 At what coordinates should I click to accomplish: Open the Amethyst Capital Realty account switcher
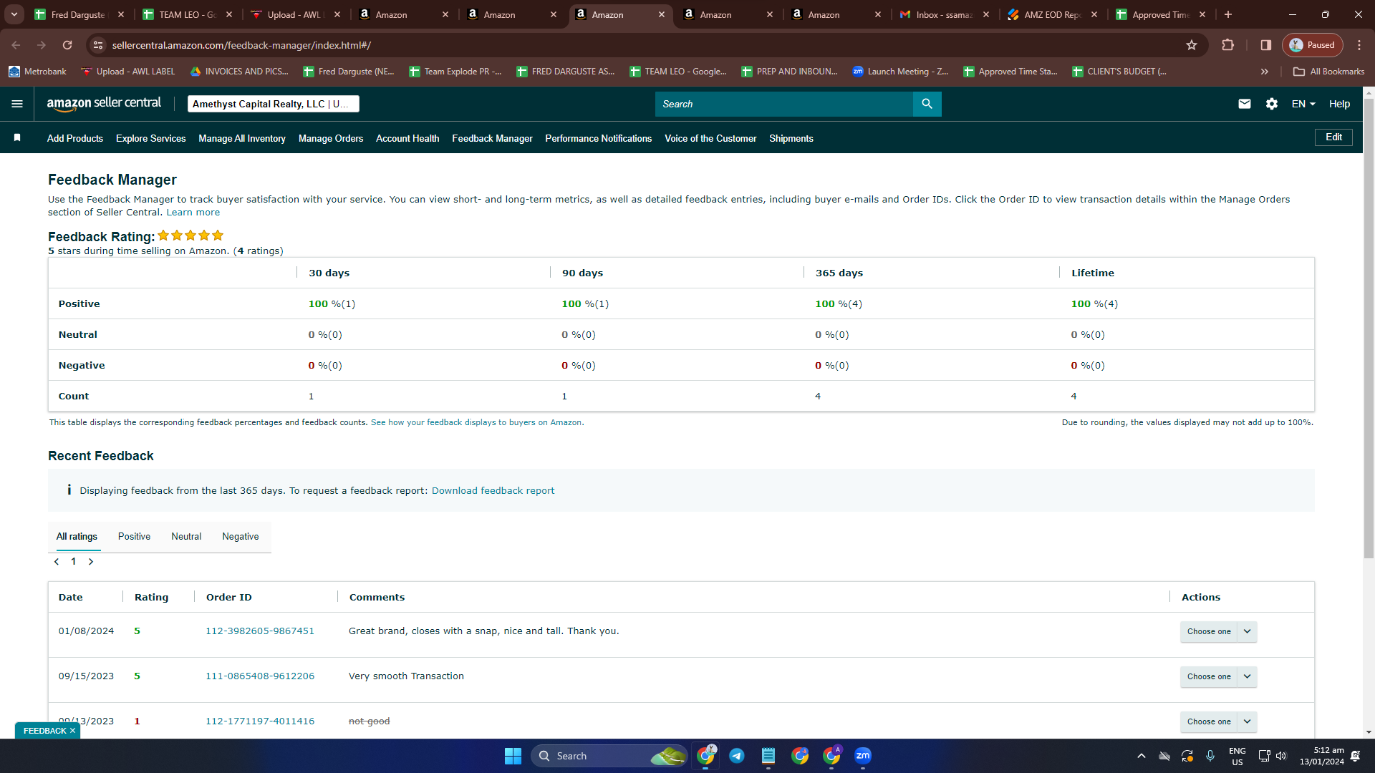[274, 104]
